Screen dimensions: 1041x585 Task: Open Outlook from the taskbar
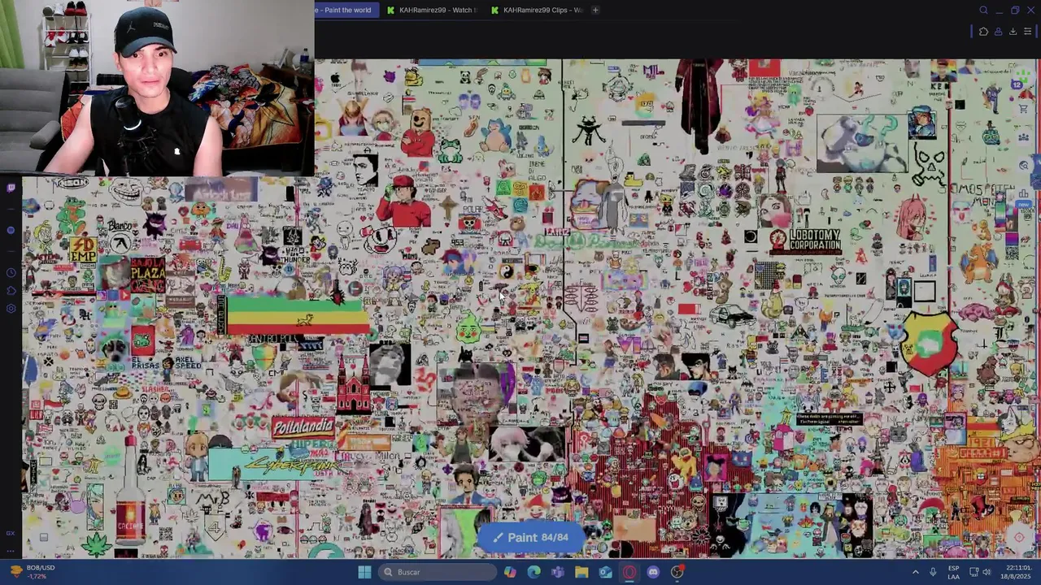(605, 572)
